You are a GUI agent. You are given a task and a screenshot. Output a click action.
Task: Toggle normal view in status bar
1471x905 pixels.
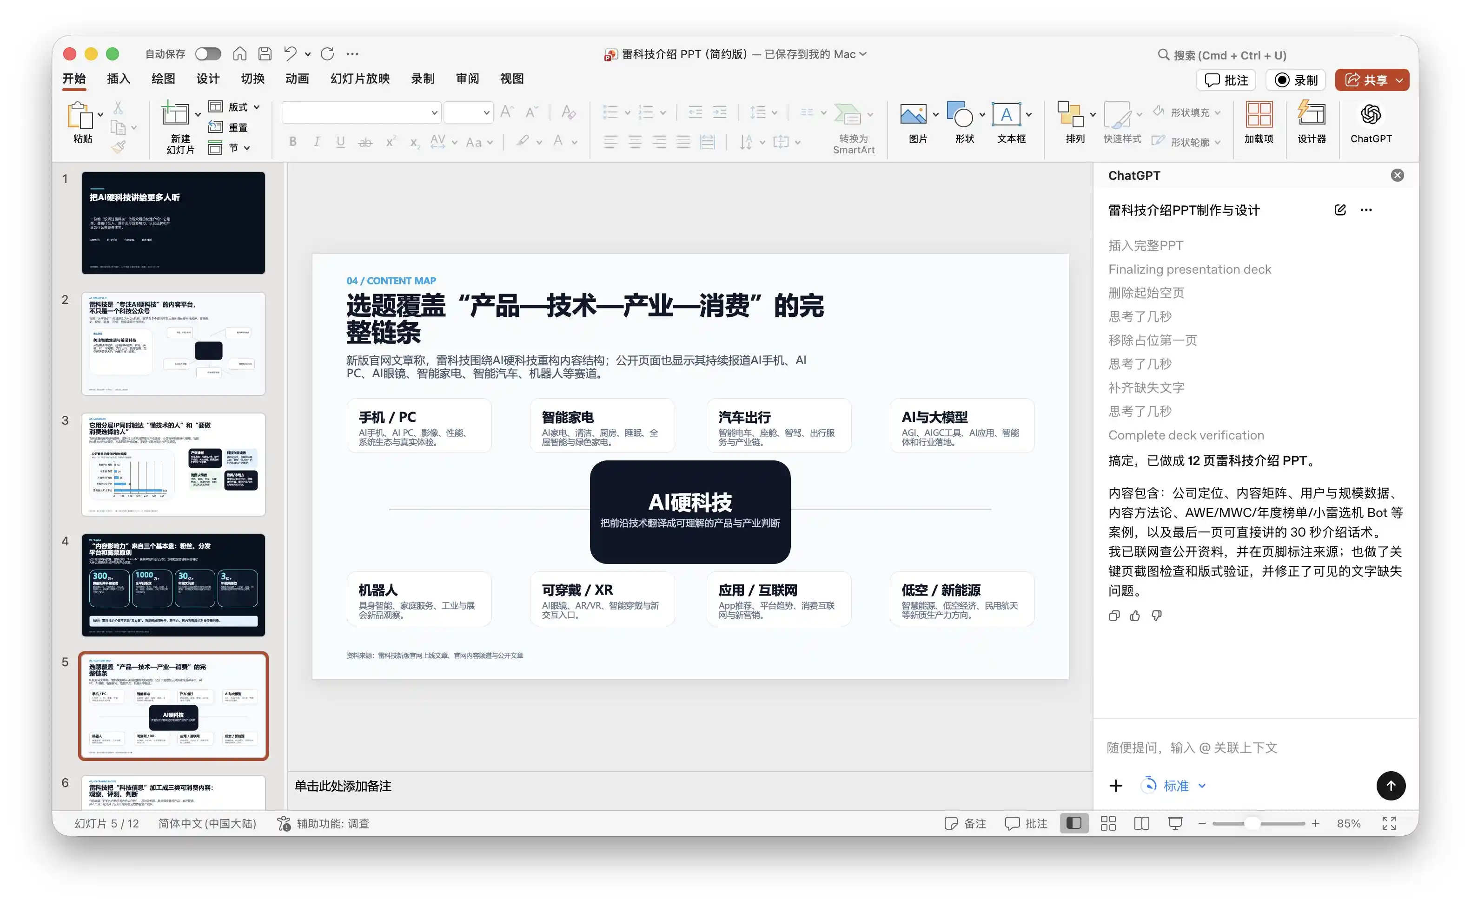tap(1074, 824)
